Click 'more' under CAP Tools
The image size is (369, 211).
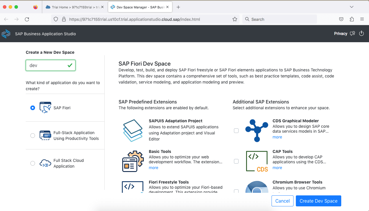pyautogui.click(x=277, y=168)
